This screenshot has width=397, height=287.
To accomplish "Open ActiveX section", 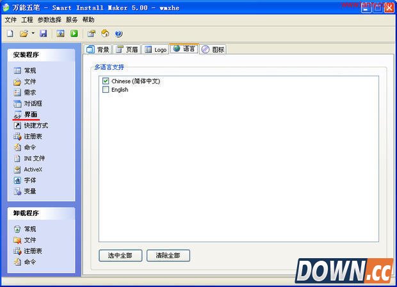I will click(x=28, y=170).
